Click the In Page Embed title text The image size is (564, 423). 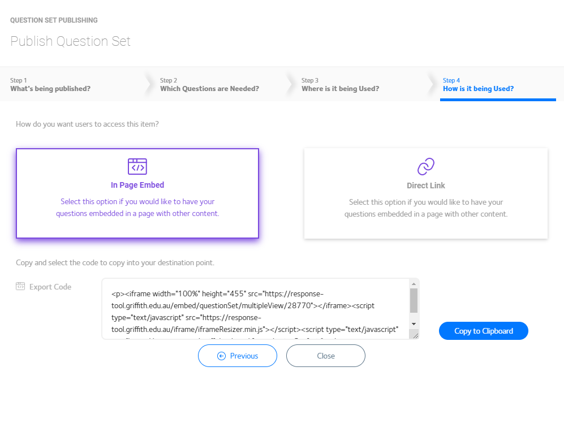point(137,185)
